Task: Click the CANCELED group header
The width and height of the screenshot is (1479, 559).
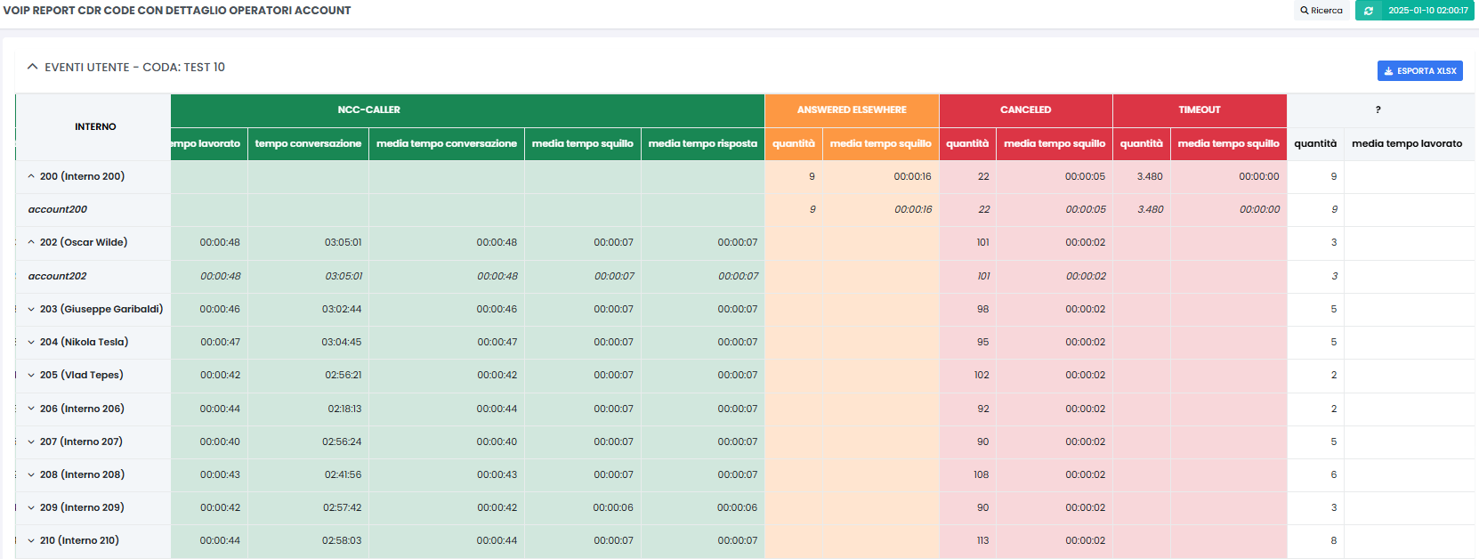Action: pos(1025,109)
